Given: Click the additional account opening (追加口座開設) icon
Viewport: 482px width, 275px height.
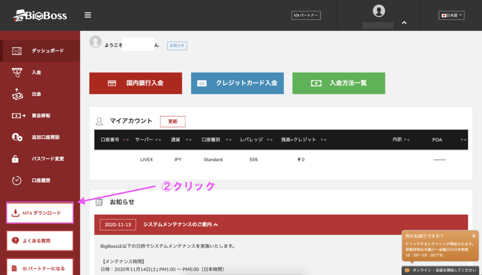Looking at the screenshot, I should pos(17,137).
